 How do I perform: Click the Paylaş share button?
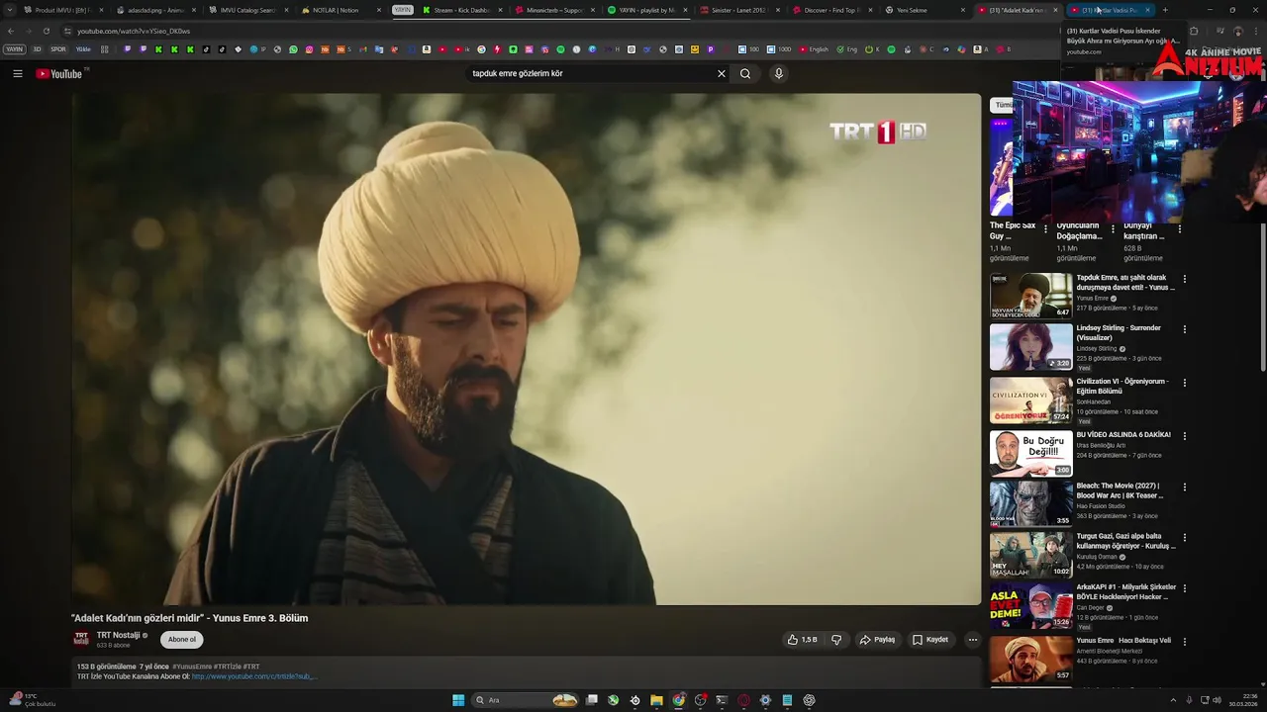[877, 640]
